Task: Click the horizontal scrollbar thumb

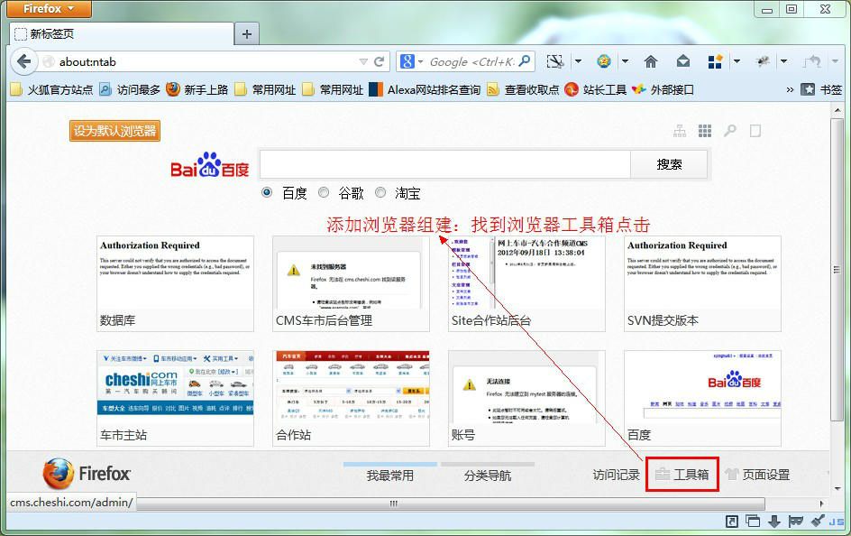Action: (451, 504)
